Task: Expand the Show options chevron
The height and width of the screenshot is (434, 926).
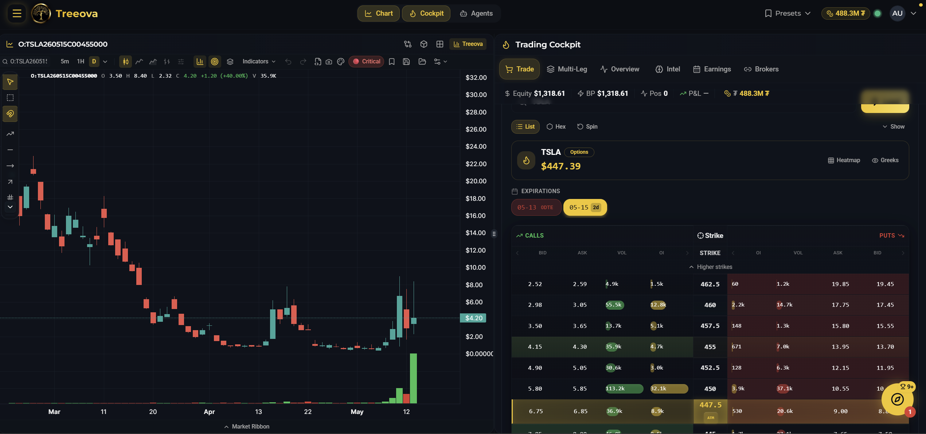Action: (x=894, y=127)
